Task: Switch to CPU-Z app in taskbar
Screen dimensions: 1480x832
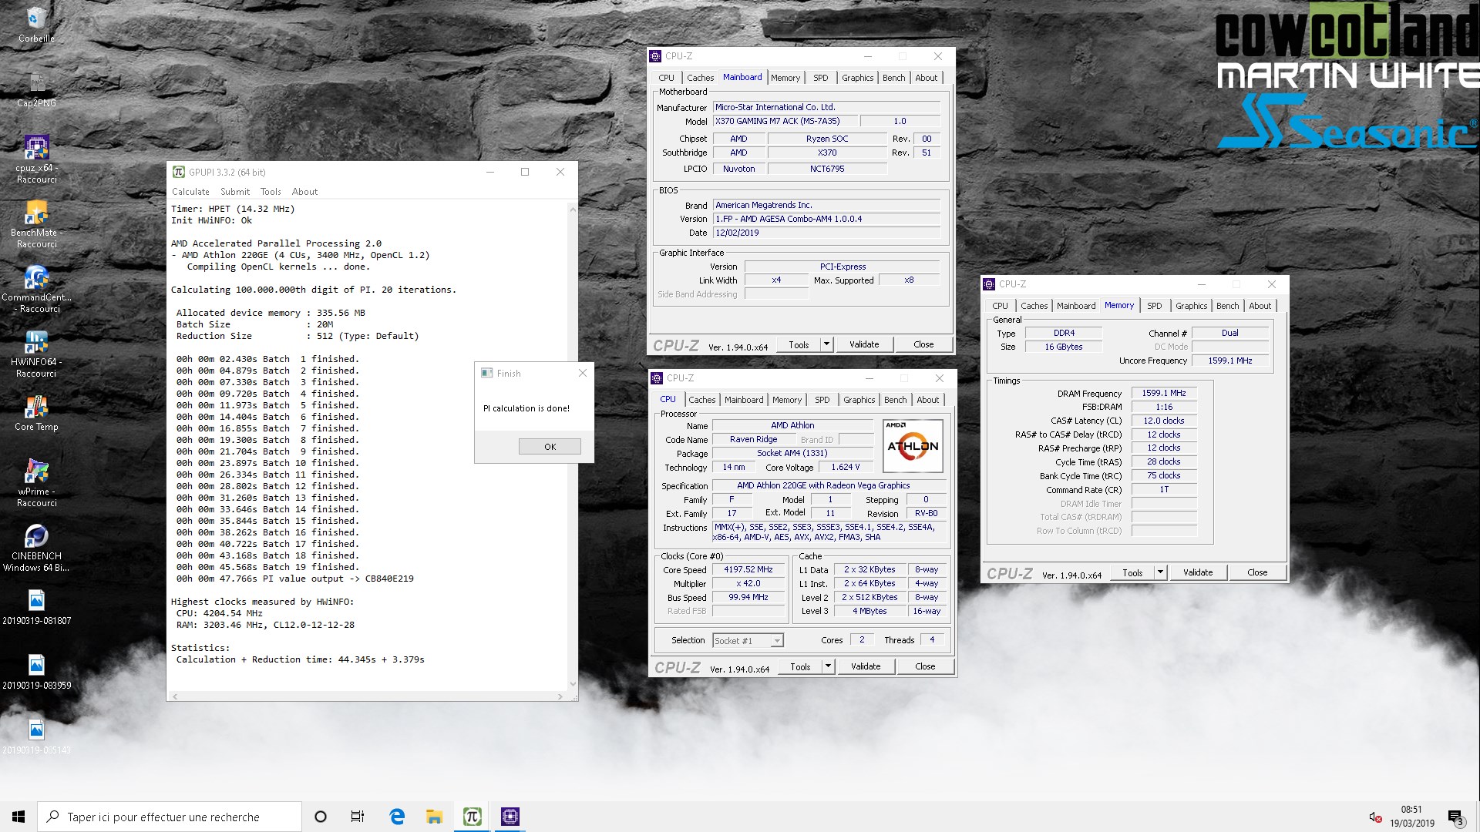Action: (510, 817)
